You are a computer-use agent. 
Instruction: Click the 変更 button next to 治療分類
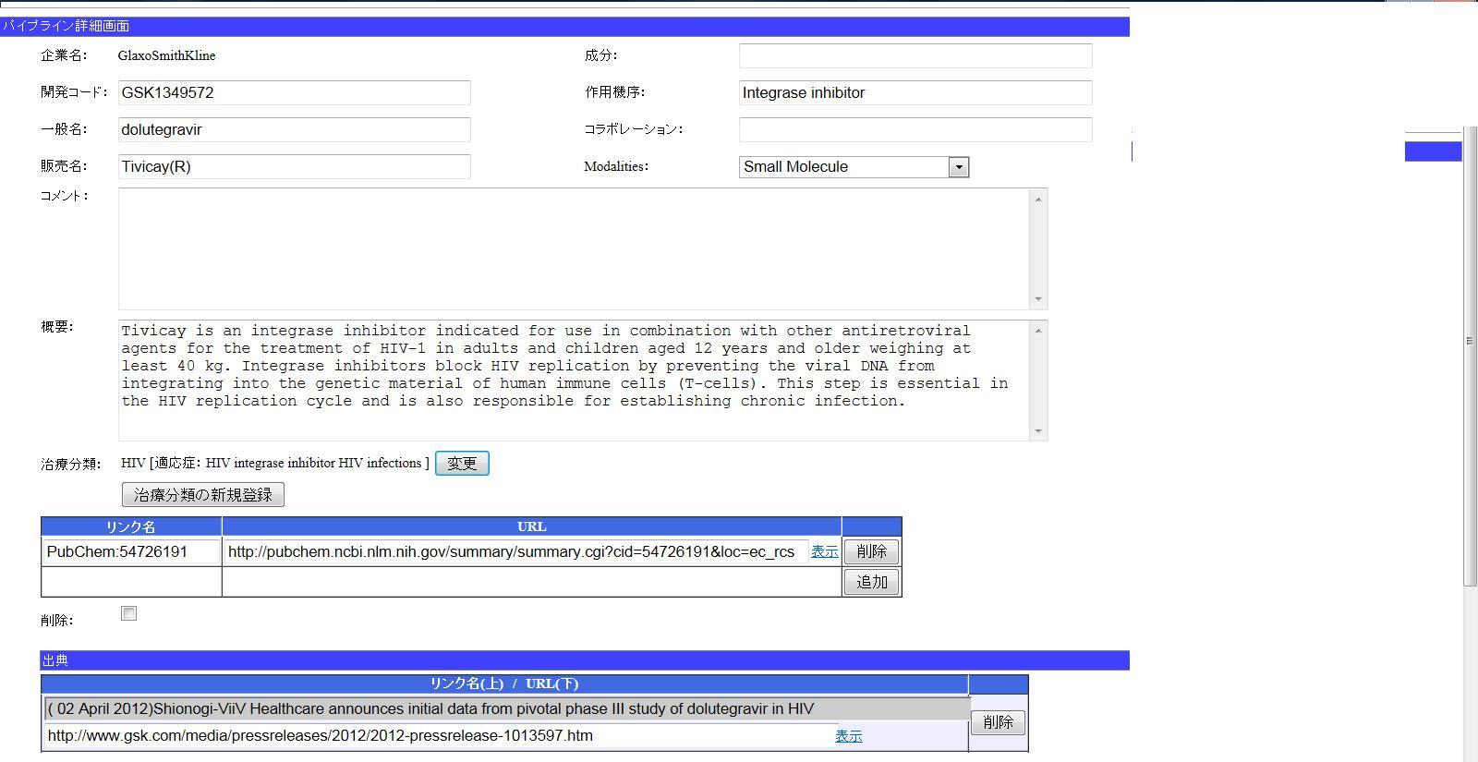(462, 464)
